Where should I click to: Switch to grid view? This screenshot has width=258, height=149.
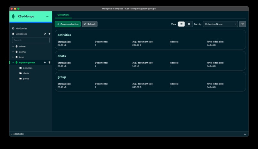189,24
